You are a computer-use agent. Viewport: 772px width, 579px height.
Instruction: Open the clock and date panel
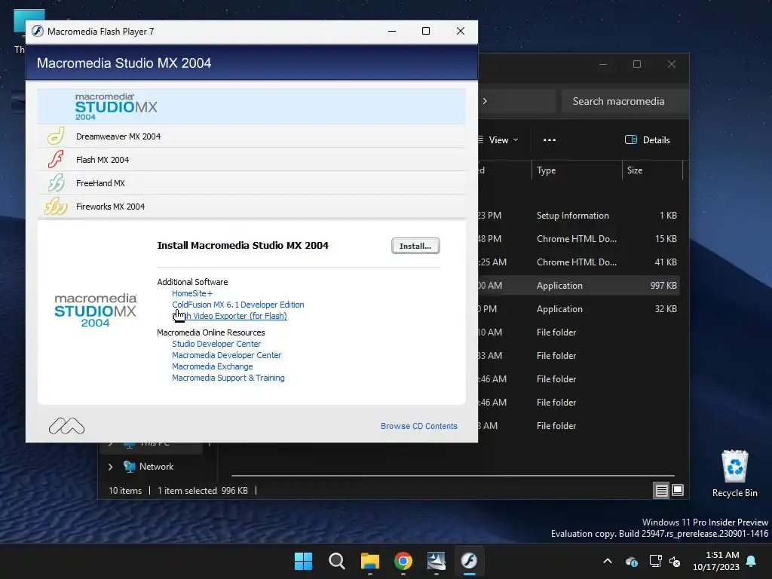tap(716, 561)
